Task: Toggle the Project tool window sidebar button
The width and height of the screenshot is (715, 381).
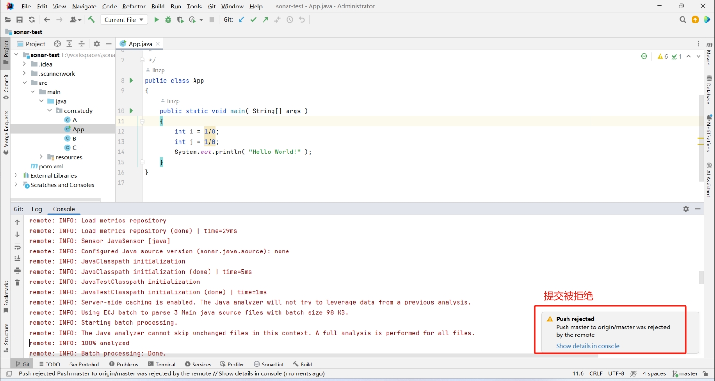Action: (x=6, y=53)
